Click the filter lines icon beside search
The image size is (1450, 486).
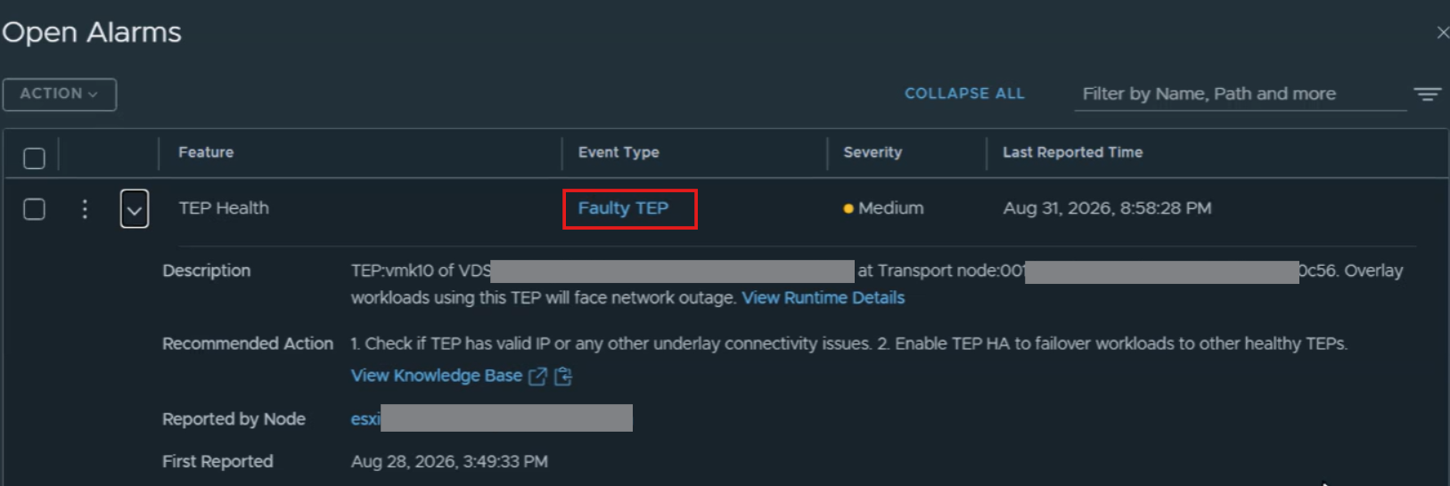coord(1428,93)
